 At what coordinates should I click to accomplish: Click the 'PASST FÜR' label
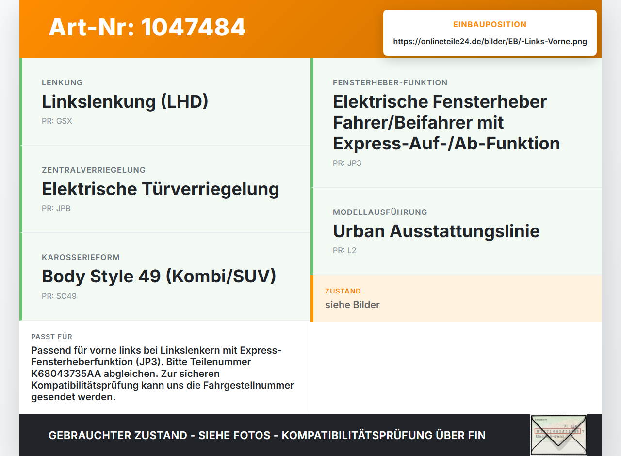pos(52,337)
